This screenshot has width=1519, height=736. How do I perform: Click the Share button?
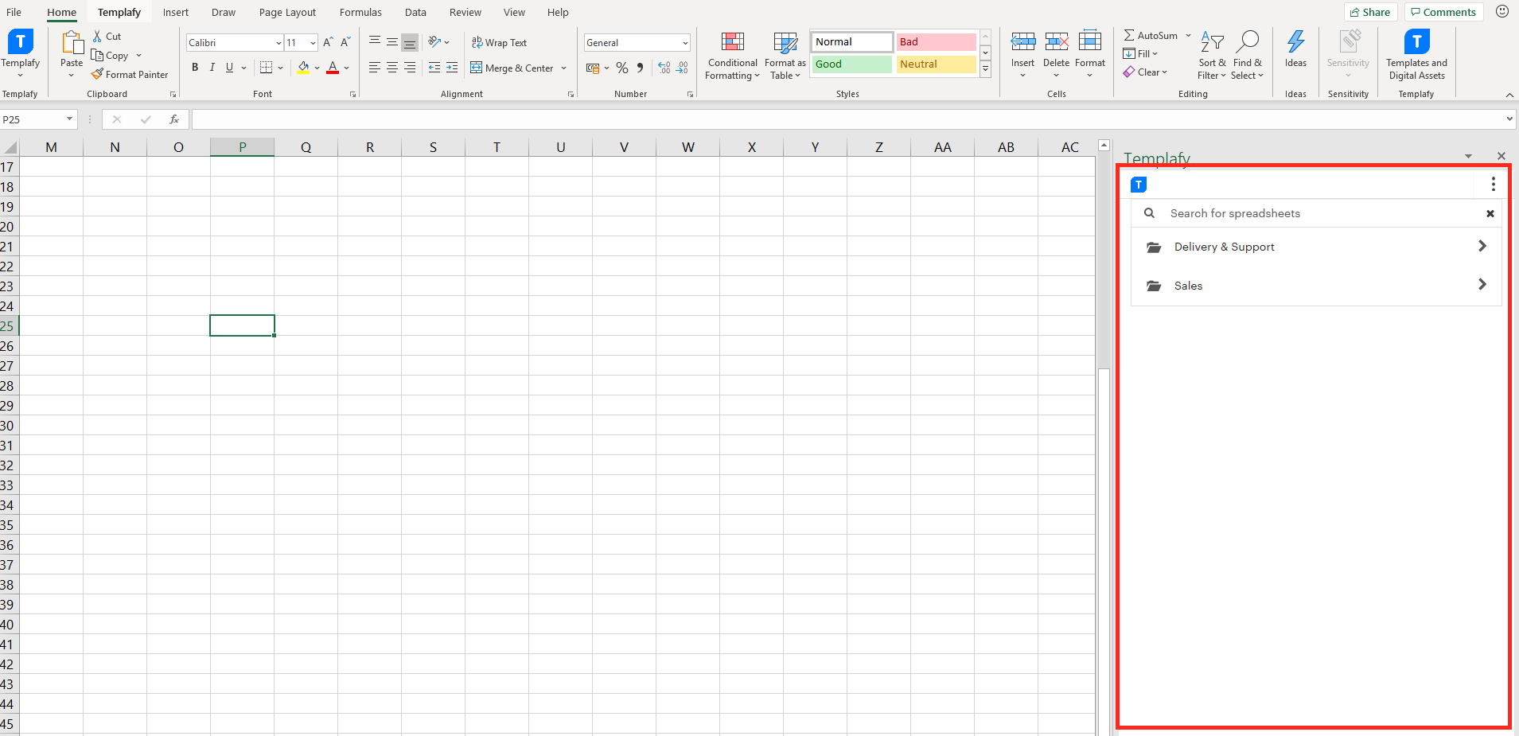pos(1370,12)
